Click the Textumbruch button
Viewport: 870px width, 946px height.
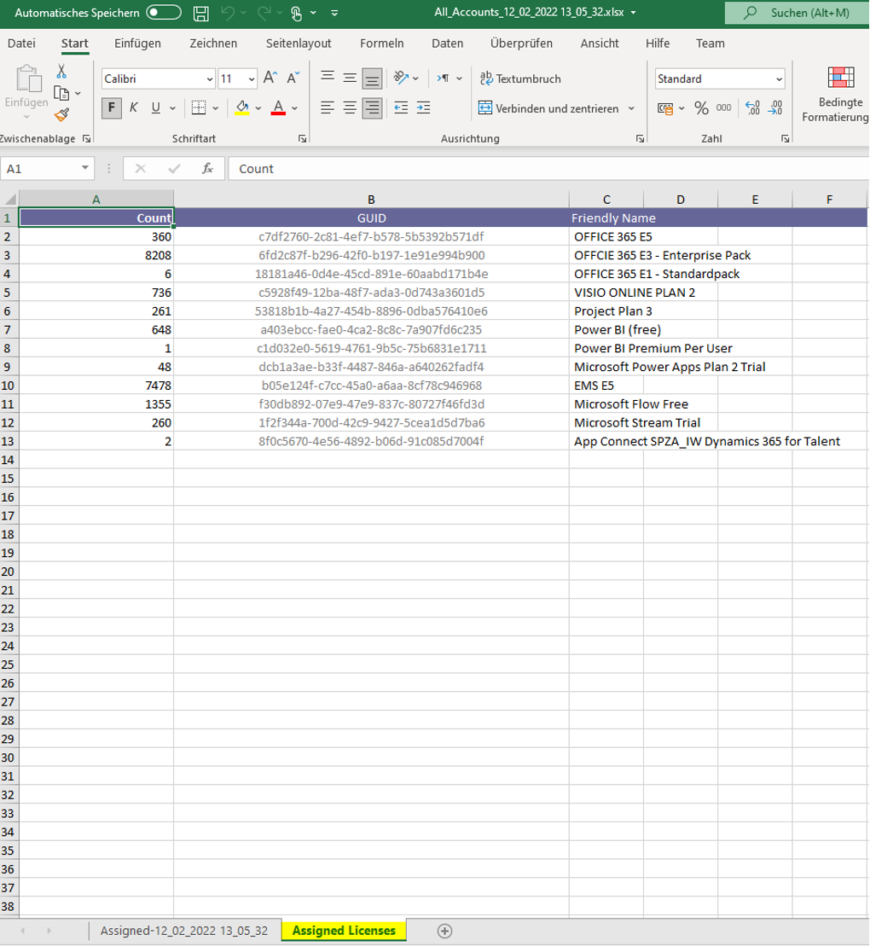point(520,78)
